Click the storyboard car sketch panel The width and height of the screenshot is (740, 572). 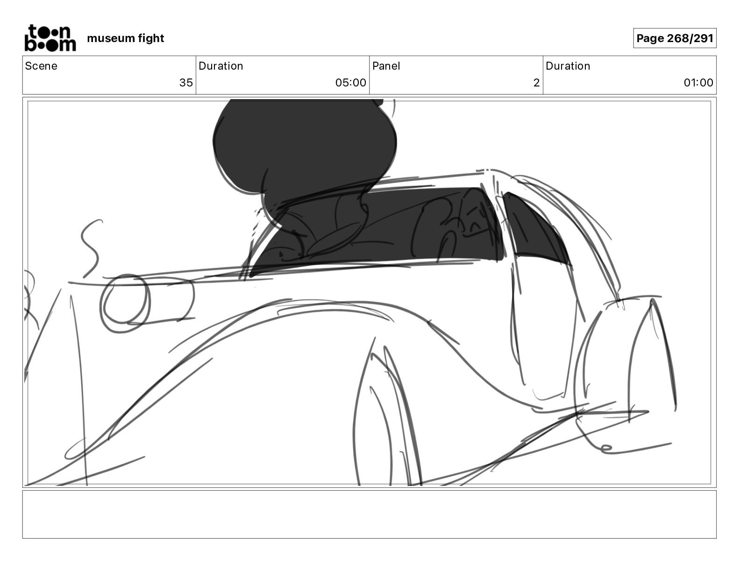(369, 293)
